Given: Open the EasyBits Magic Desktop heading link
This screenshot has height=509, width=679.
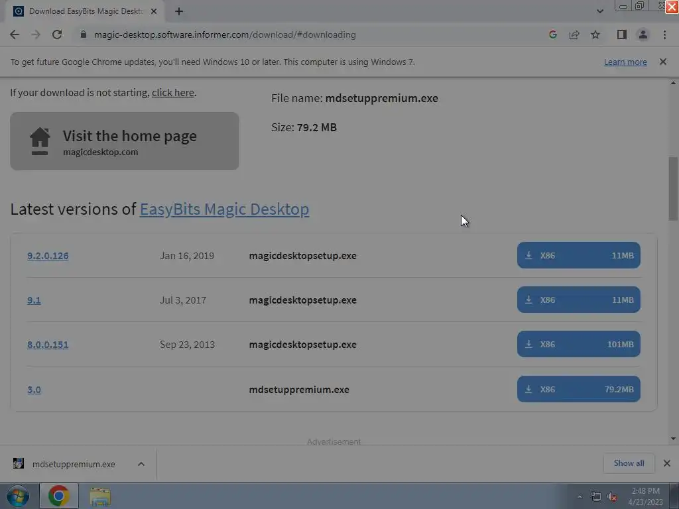Looking at the screenshot, I should [x=224, y=209].
